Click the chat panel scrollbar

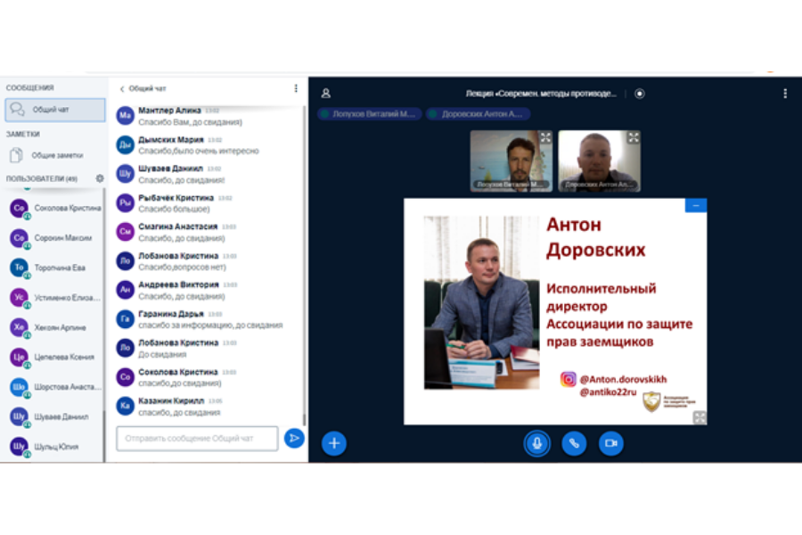coord(305,265)
